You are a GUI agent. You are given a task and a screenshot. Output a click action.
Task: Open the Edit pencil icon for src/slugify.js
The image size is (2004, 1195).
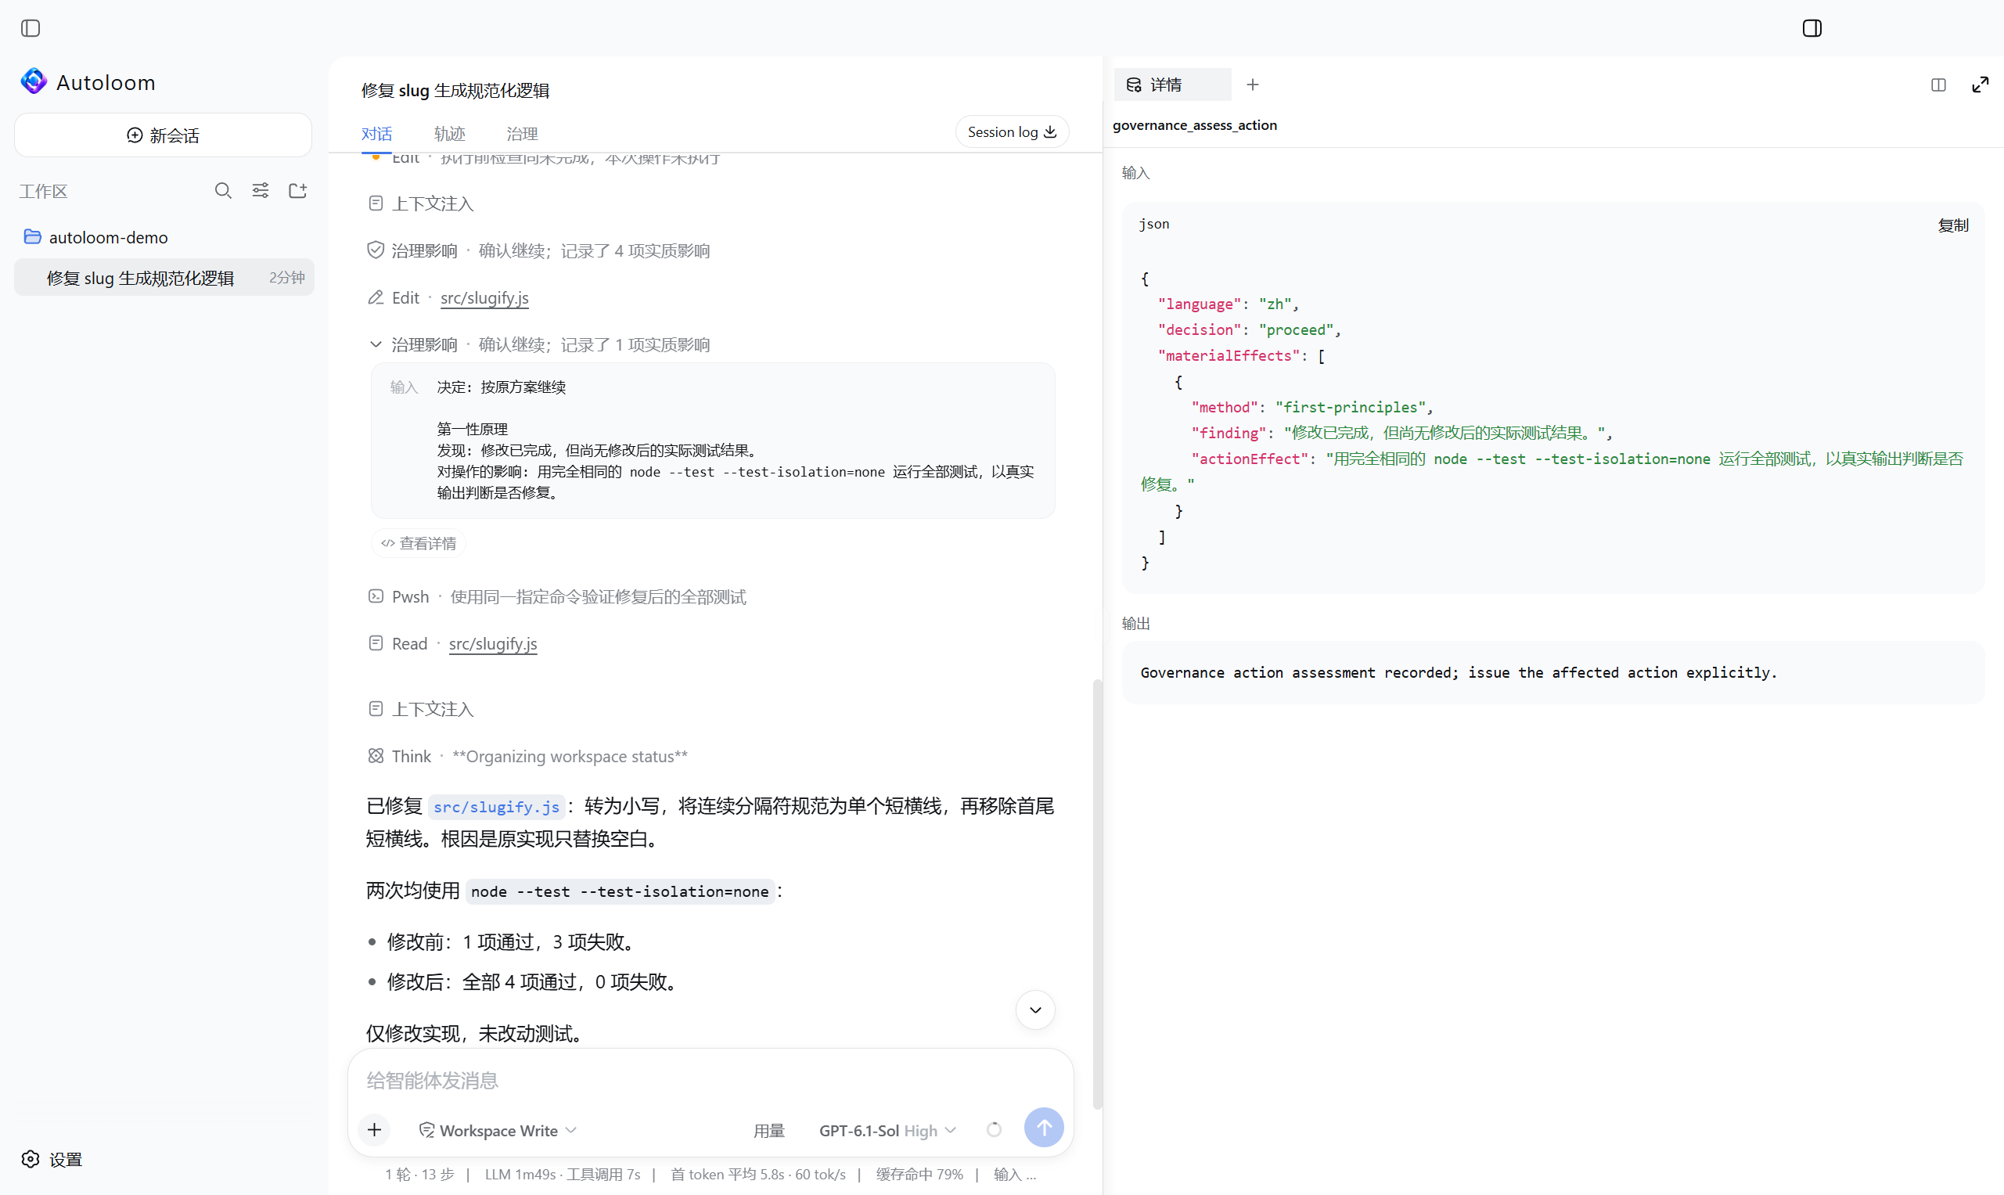pos(376,298)
